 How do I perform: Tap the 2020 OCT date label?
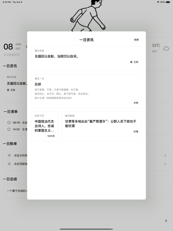click(x=18, y=46)
